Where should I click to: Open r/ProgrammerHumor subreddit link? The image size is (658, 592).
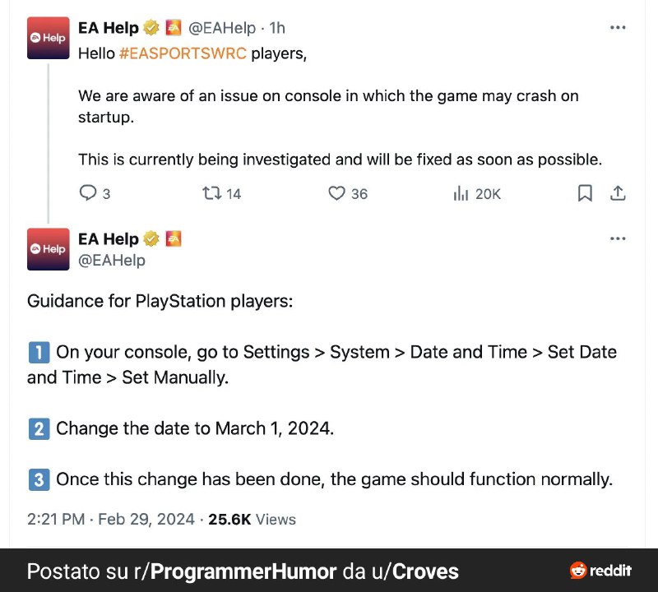[235, 571]
